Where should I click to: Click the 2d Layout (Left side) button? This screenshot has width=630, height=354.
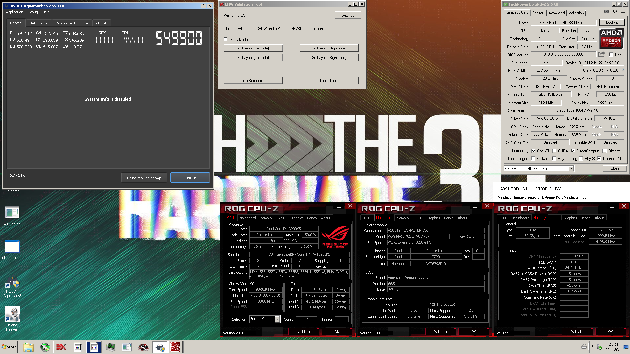[253, 48]
